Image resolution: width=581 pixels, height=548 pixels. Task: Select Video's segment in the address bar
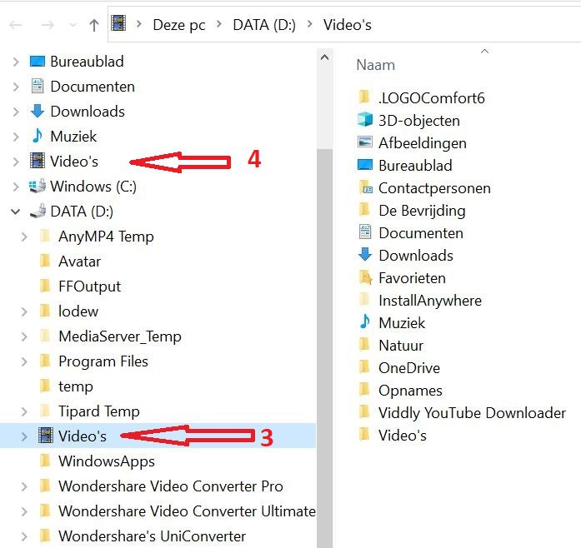(348, 25)
